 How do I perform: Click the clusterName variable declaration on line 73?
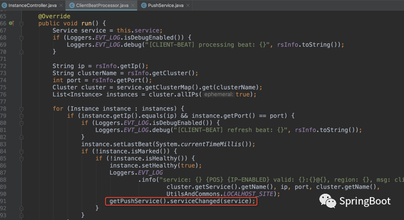[97, 73]
